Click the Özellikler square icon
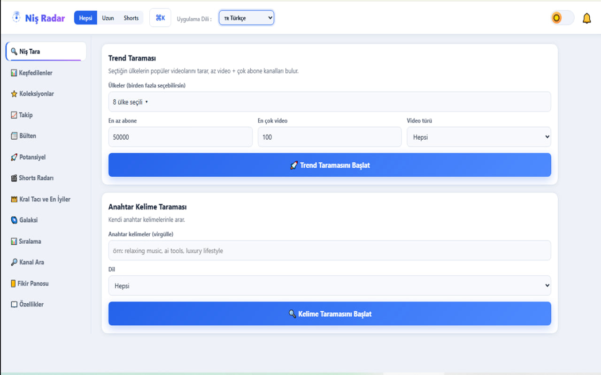Image resolution: width=601 pixels, height=375 pixels. tap(14, 304)
